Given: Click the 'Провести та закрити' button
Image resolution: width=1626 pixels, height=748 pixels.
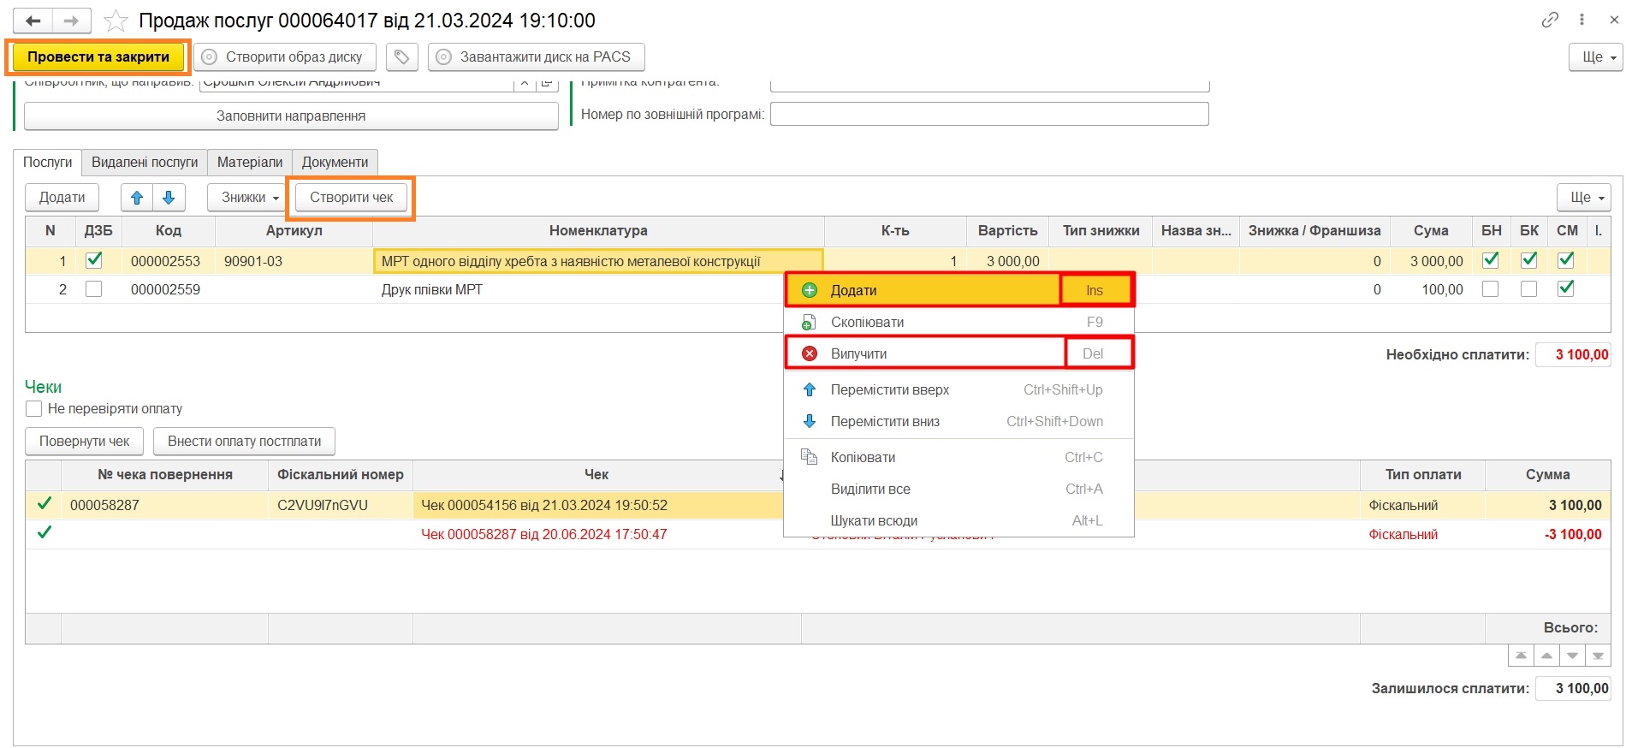Looking at the screenshot, I should 98,57.
